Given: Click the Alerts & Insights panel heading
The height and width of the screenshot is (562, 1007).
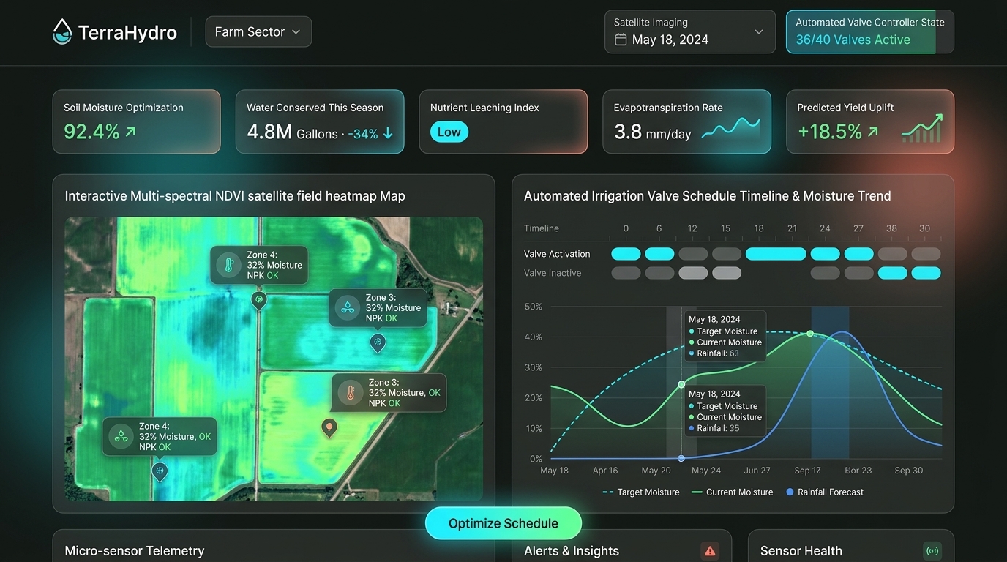Looking at the screenshot, I should (x=572, y=551).
